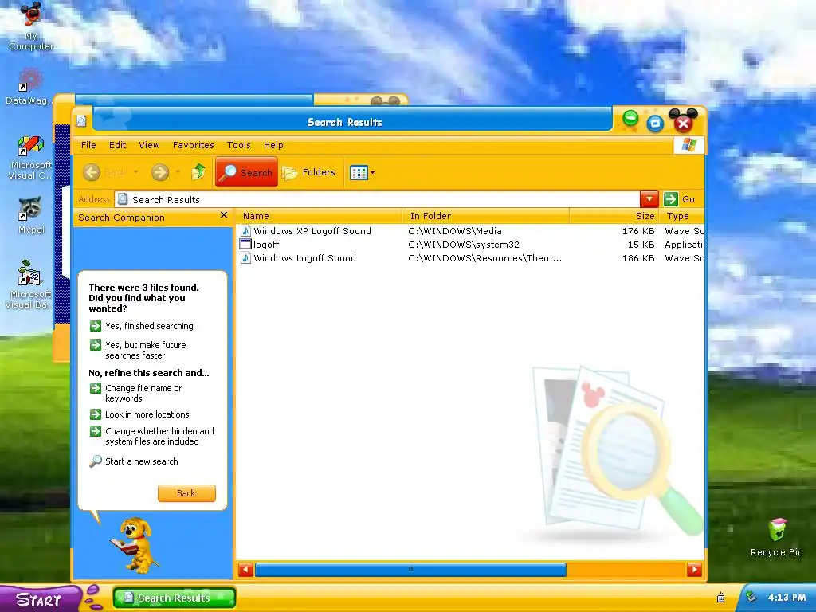This screenshot has width=816, height=612.
Task: Open the Start menu
Action: click(40, 598)
